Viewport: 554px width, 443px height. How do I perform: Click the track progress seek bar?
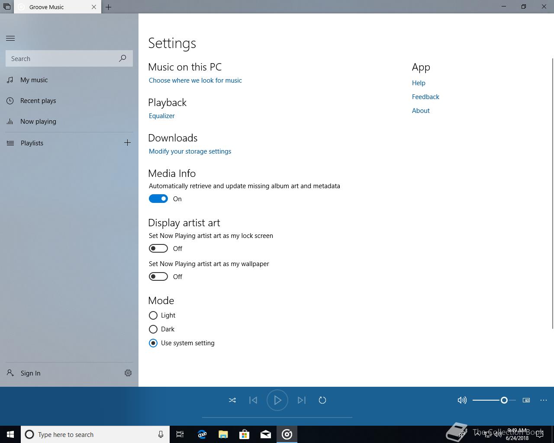click(x=277, y=417)
